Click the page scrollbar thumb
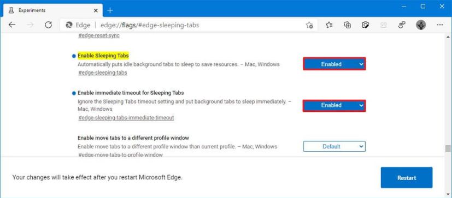The image size is (452, 198). (x=448, y=149)
